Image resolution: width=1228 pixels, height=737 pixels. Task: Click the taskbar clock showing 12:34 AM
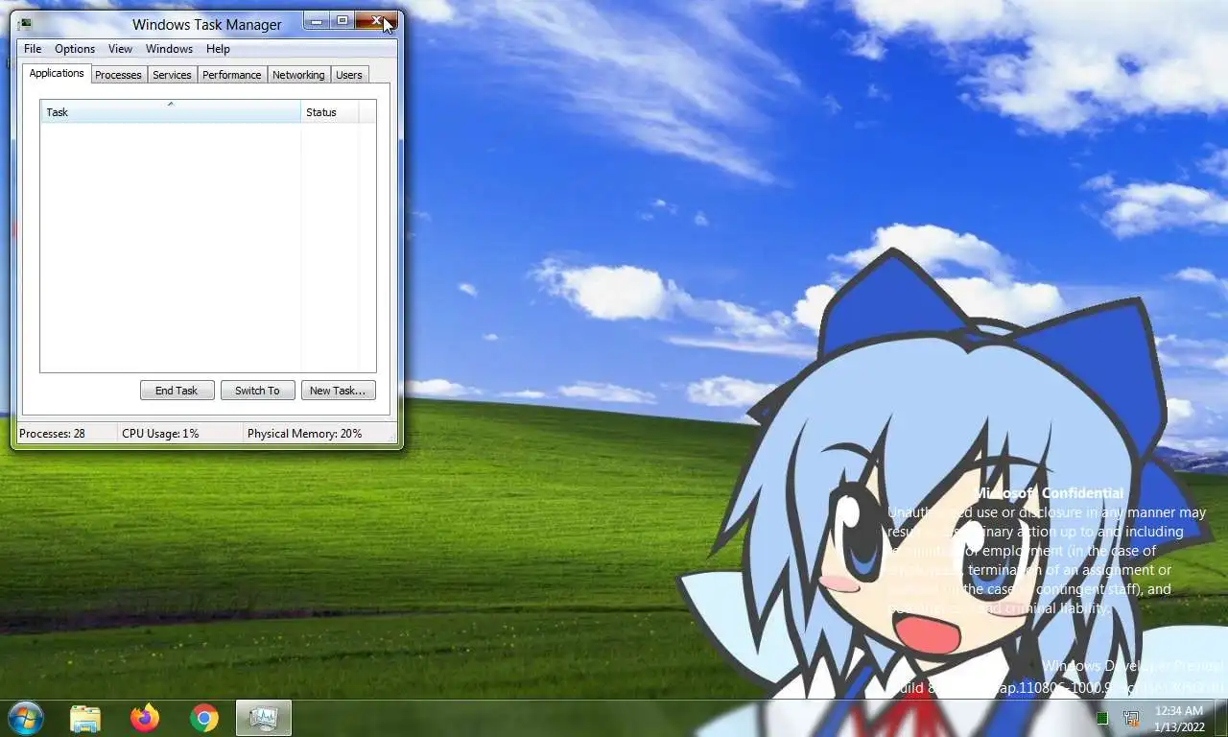pos(1179,718)
